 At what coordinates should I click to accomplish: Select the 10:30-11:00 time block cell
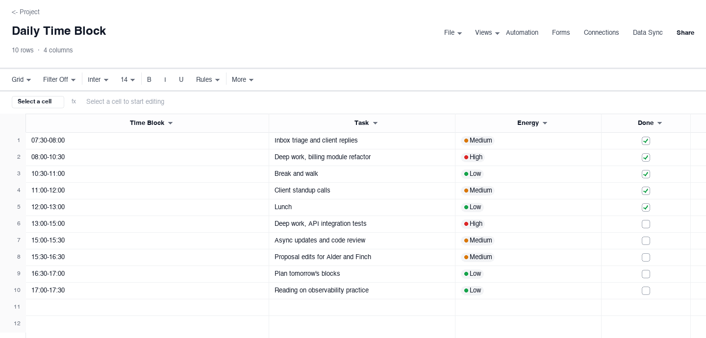147,174
